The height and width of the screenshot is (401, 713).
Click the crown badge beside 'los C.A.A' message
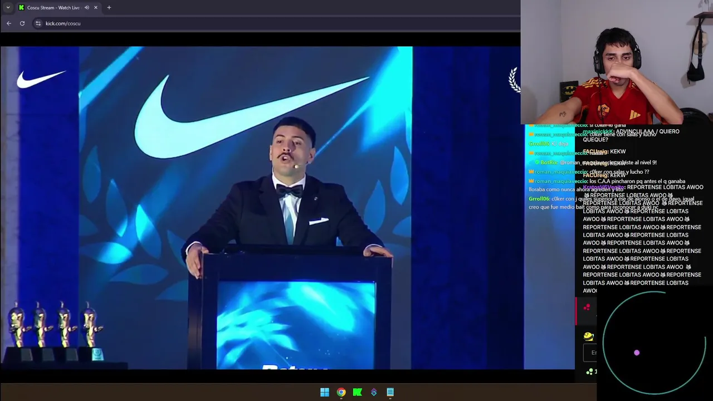tap(531, 181)
